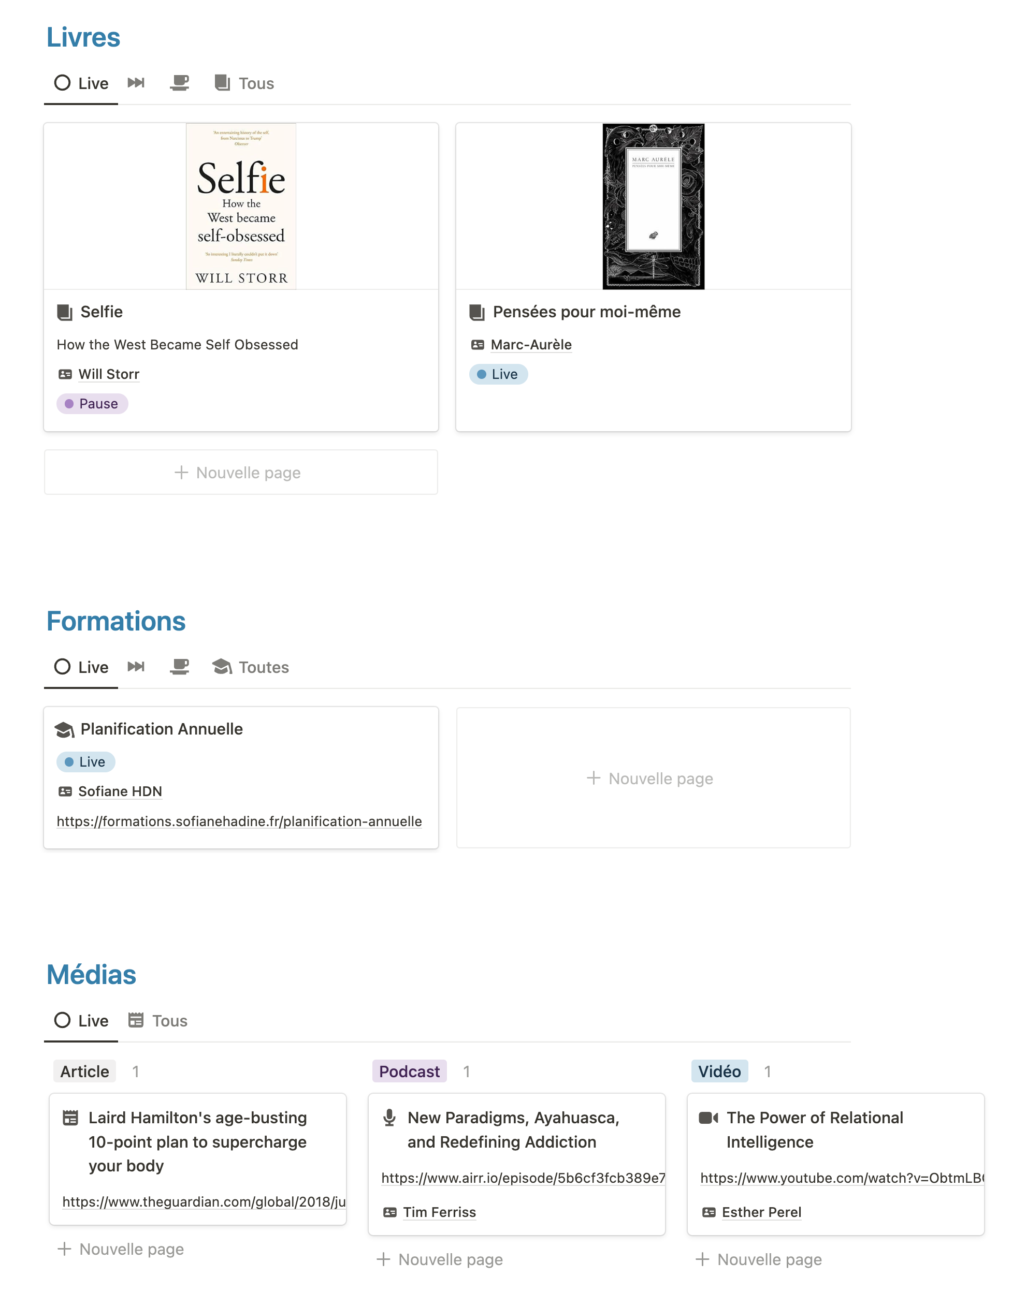The image size is (1012, 1306).
Task: Click the video camera icon on Relational Intelligence card
Action: (708, 1118)
